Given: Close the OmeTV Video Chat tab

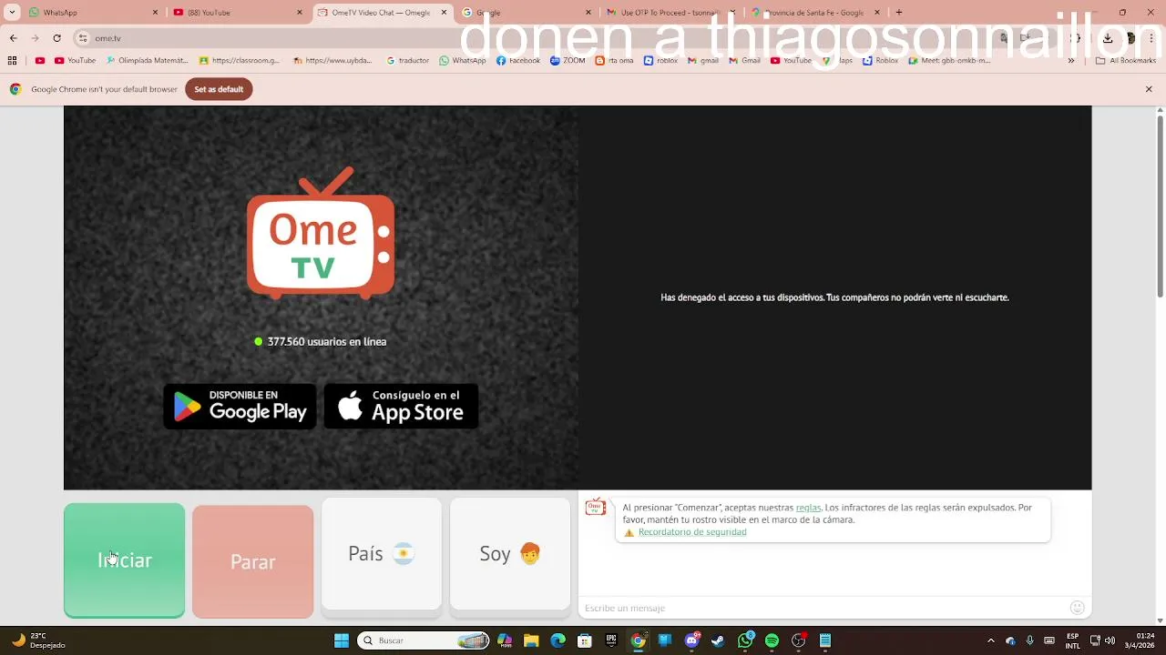Looking at the screenshot, I should coord(444,13).
